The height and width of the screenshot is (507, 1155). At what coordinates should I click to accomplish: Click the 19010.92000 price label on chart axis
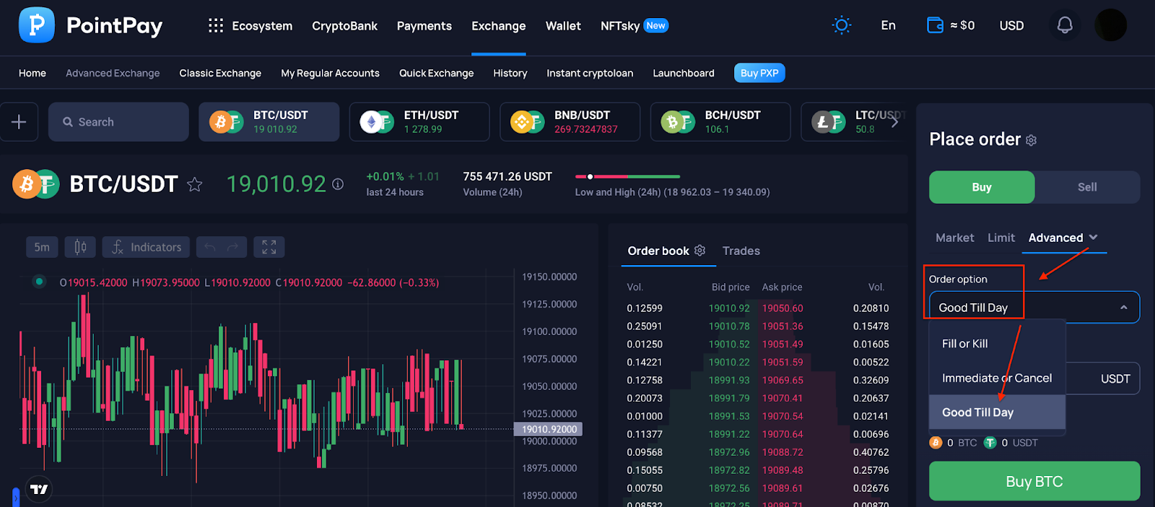[x=549, y=429]
